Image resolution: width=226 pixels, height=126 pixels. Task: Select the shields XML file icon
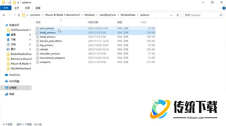tap(37, 49)
